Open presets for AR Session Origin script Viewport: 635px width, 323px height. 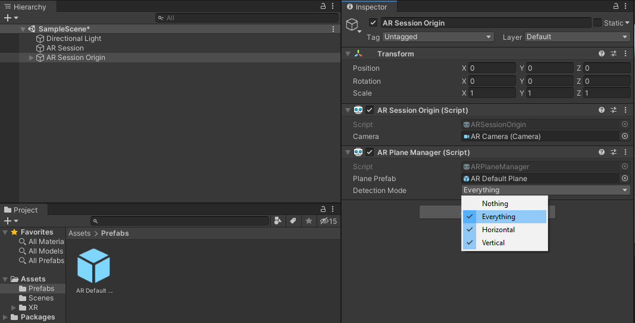(x=614, y=110)
